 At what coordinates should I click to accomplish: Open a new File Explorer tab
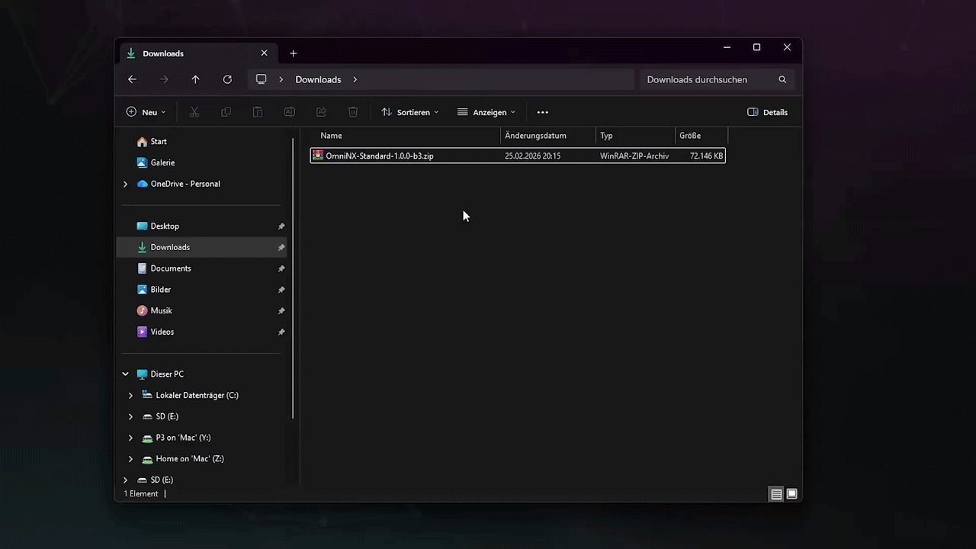coord(293,53)
